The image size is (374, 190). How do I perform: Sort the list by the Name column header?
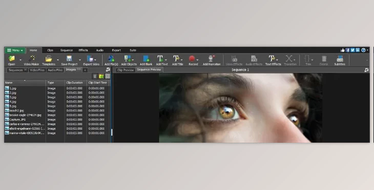point(25,83)
